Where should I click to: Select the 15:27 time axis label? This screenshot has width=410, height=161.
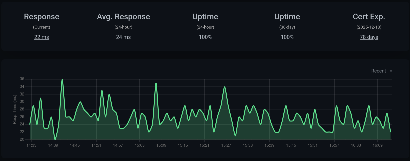(226, 145)
